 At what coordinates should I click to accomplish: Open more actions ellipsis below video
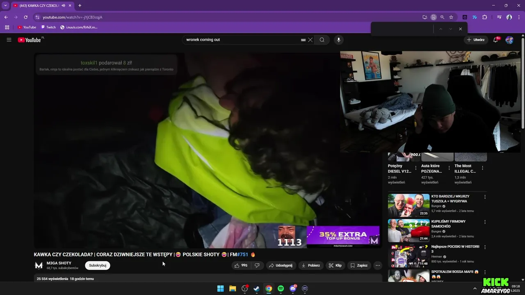click(378, 265)
